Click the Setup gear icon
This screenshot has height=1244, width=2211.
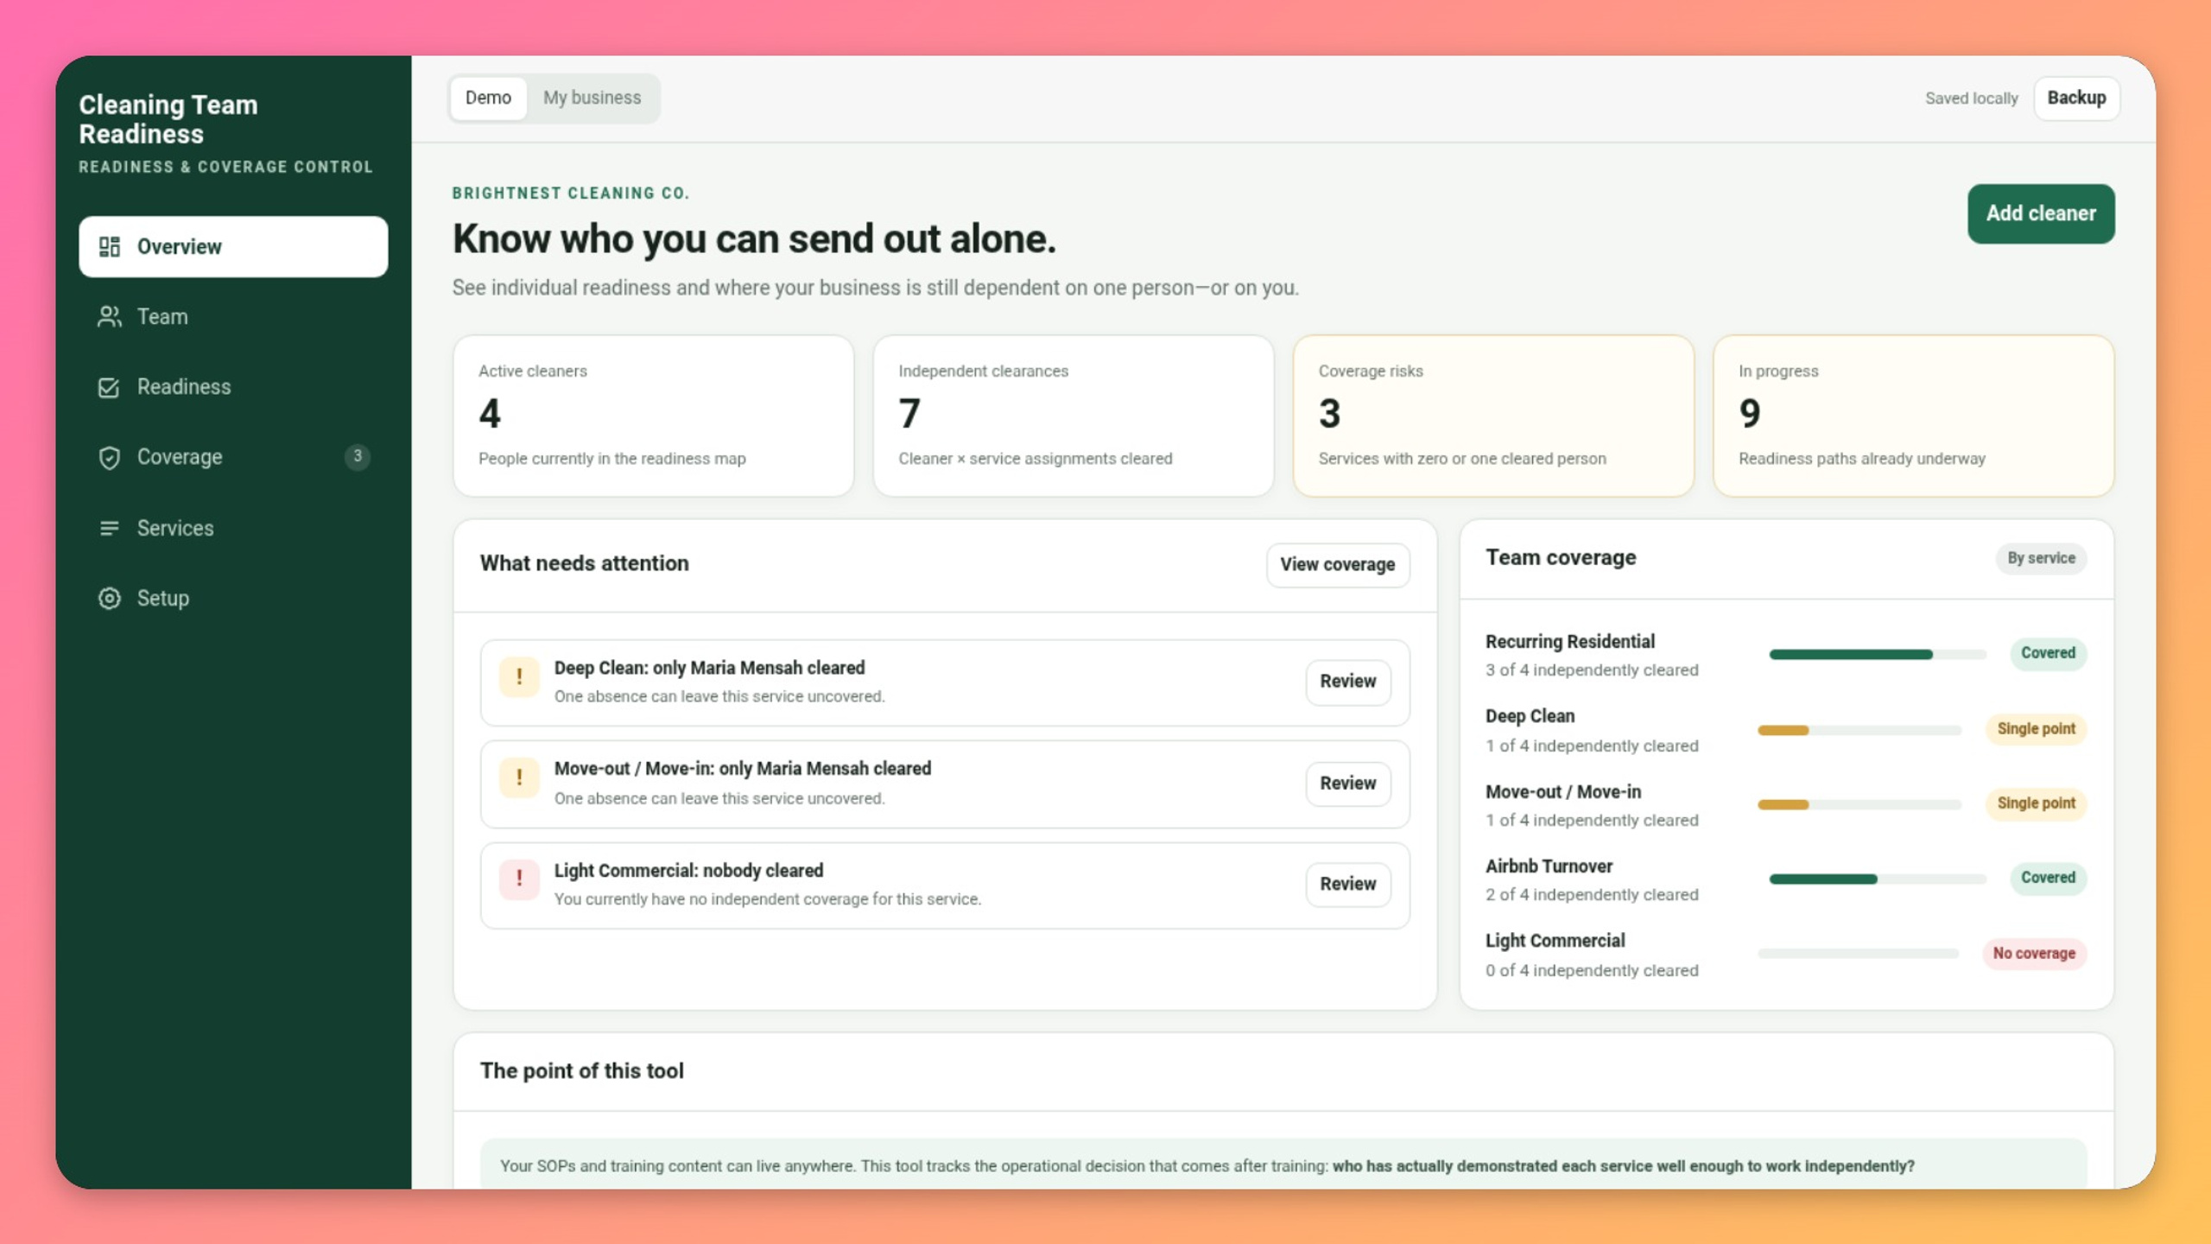(x=109, y=598)
